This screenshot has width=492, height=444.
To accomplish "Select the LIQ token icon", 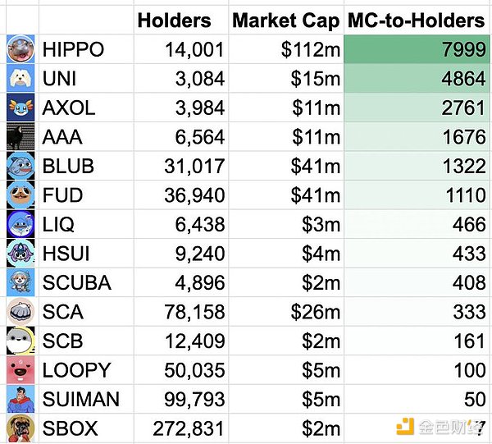I will (20, 224).
